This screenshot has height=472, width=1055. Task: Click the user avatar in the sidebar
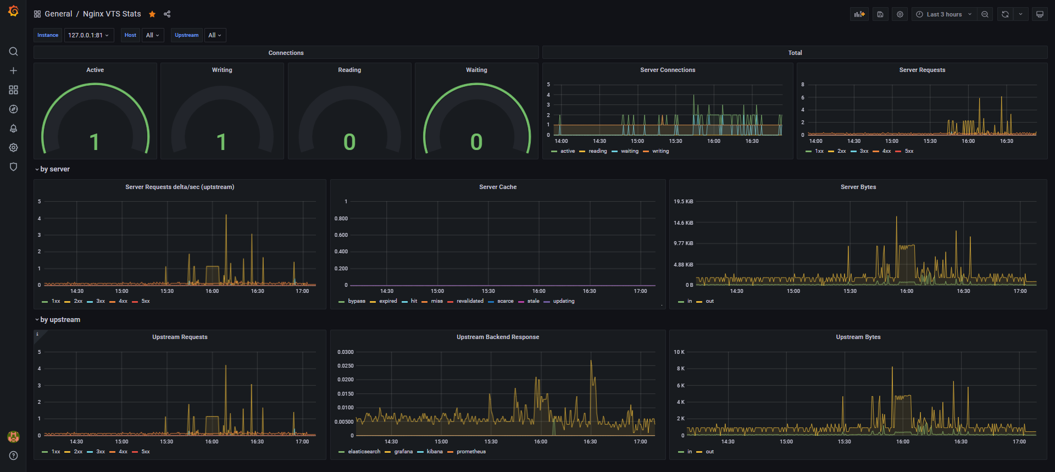tap(13, 437)
